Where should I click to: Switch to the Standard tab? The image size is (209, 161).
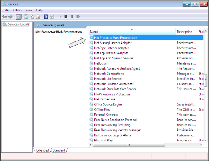pyautogui.click(x=59, y=150)
